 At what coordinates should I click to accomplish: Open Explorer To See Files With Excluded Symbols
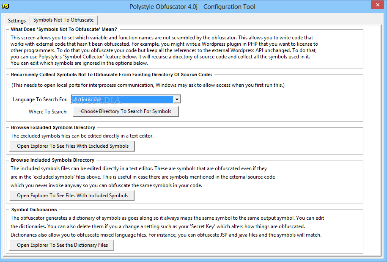click(x=72, y=146)
